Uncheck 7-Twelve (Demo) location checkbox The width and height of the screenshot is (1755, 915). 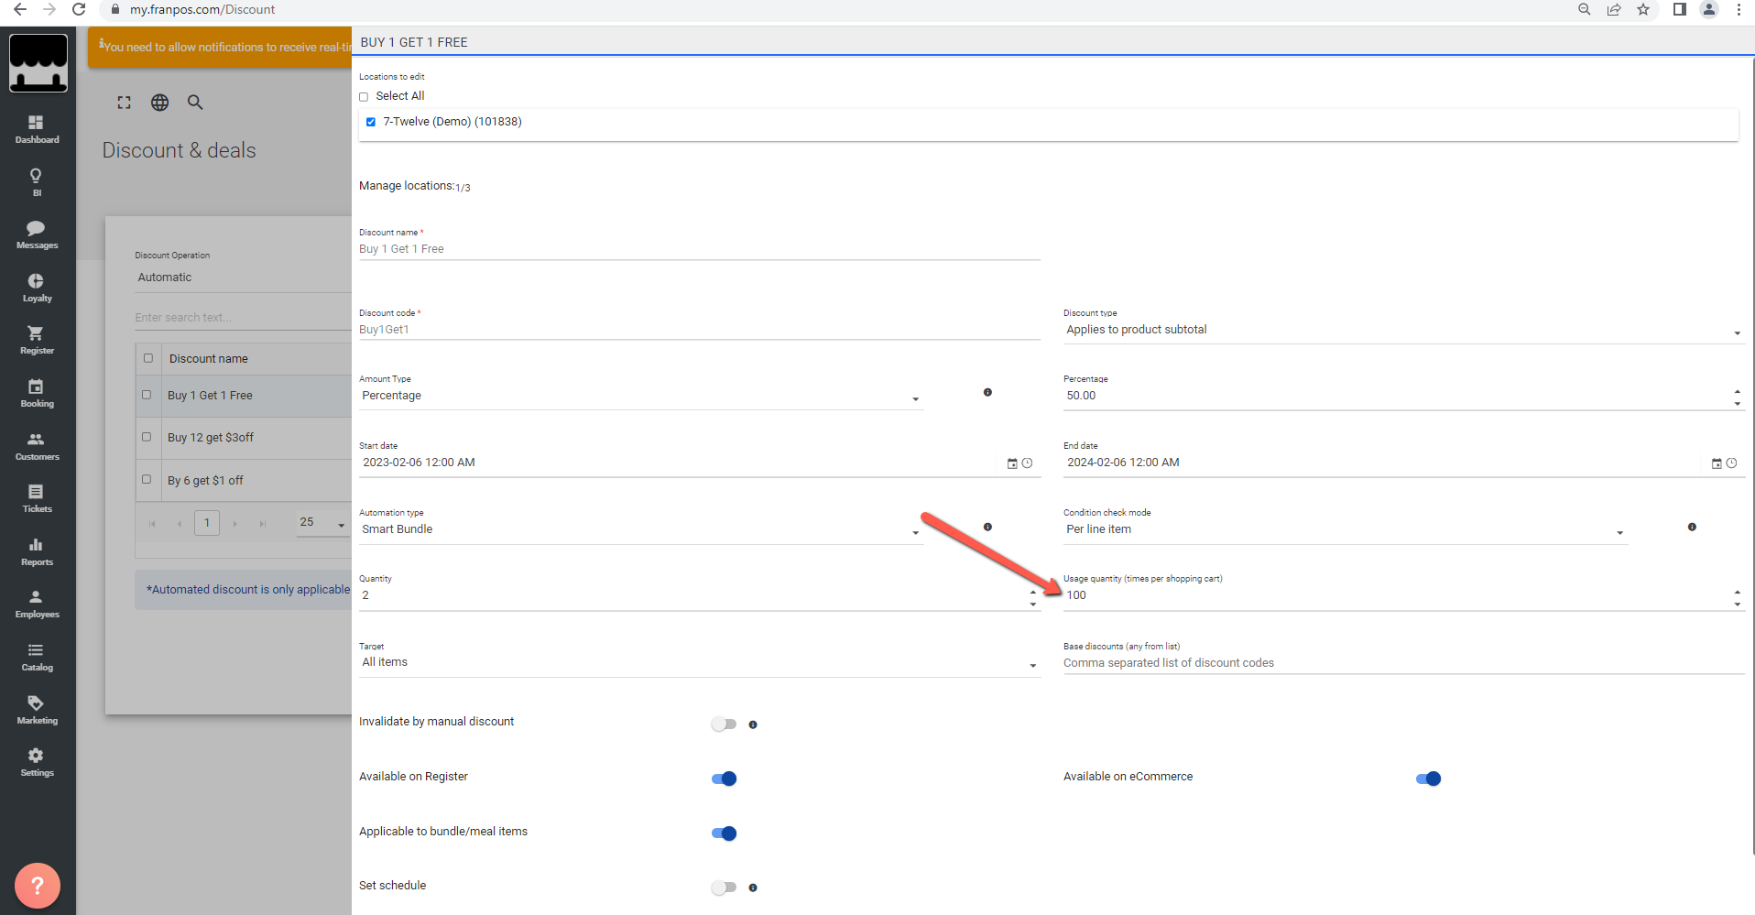click(371, 122)
